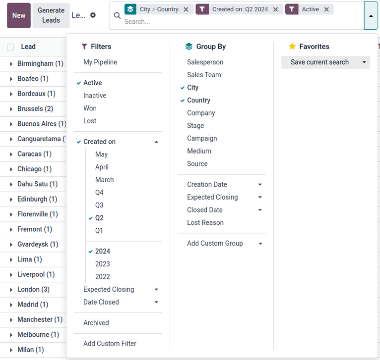Click into the Search input field
Image resolution: width=380 pixels, height=360 pixels.
tap(238, 22)
